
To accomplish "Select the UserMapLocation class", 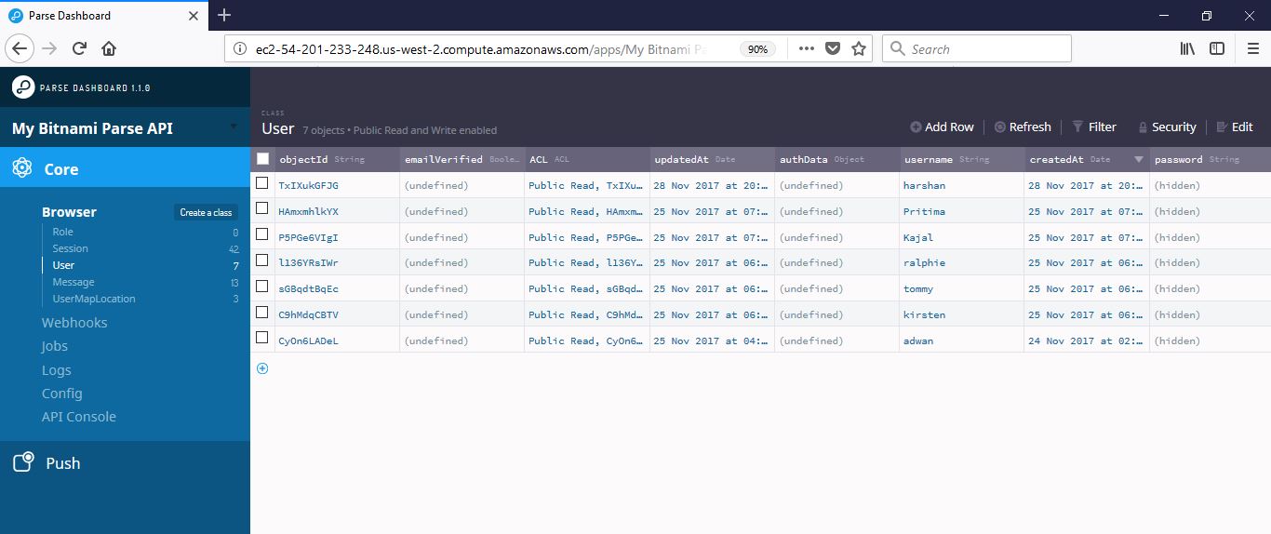I will (x=94, y=299).
